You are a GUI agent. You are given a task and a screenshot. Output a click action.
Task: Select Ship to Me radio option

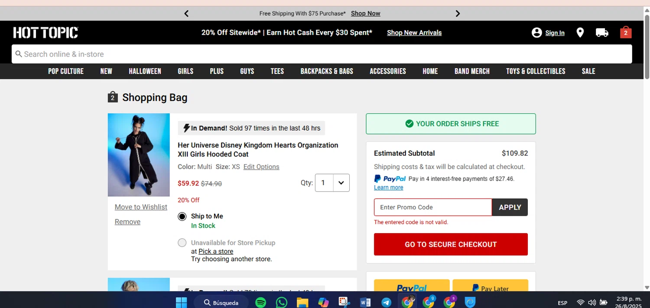pos(182,216)
